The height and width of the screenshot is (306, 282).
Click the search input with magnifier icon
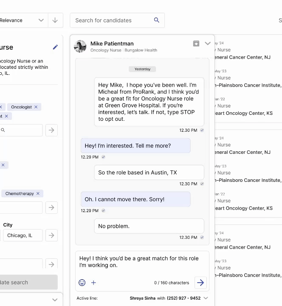point(21,130)
